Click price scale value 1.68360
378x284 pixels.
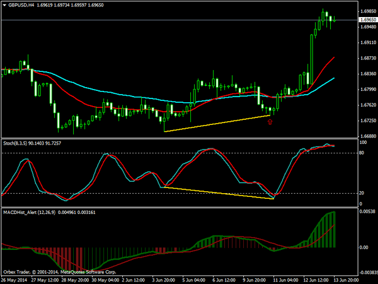pos(368,74)
